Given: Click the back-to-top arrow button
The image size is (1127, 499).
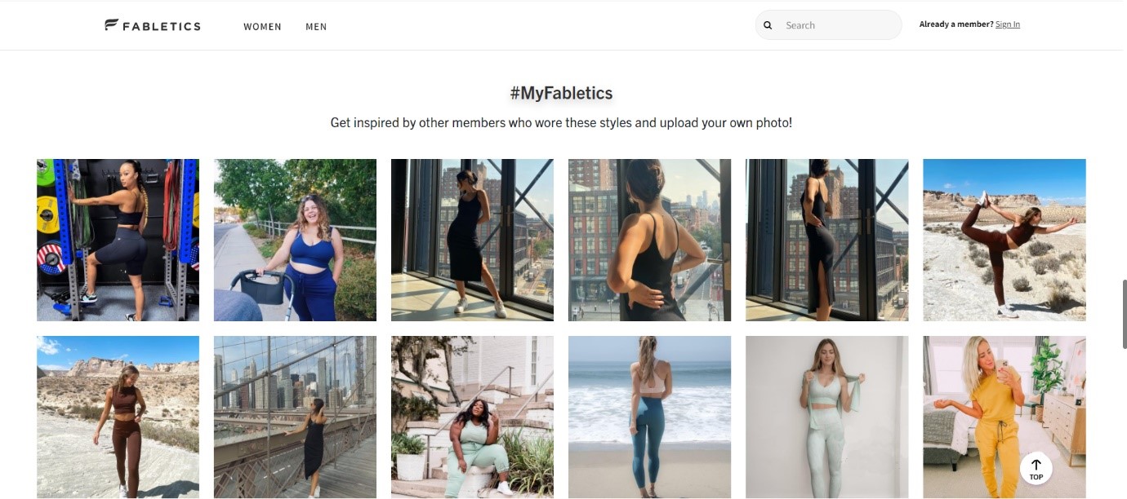Looking at the screenshot, I should [x=1036, y=468].
